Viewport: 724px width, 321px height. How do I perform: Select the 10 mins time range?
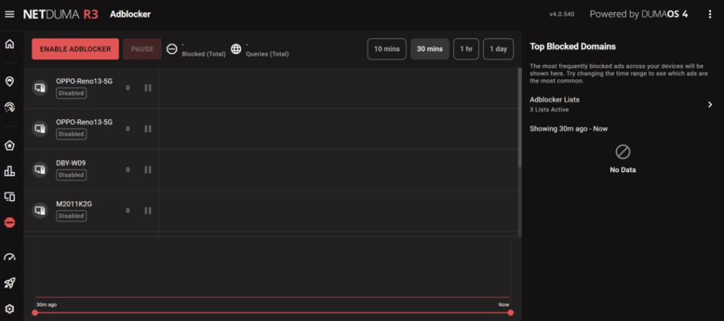point(387,49)
